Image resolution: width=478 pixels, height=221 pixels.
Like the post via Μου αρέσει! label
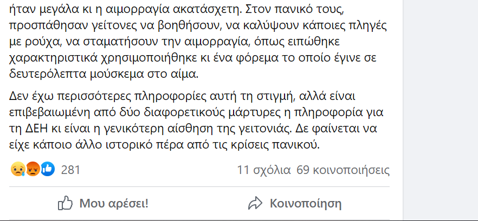[114, 203]
